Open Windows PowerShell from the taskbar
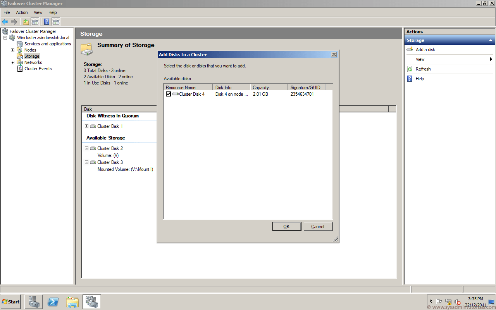This screenshot has width=496, height=310. coord(53,301)
